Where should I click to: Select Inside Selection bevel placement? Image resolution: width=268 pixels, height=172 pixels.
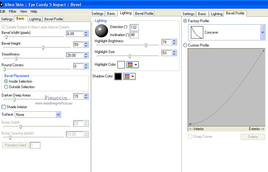click(6, 81)
